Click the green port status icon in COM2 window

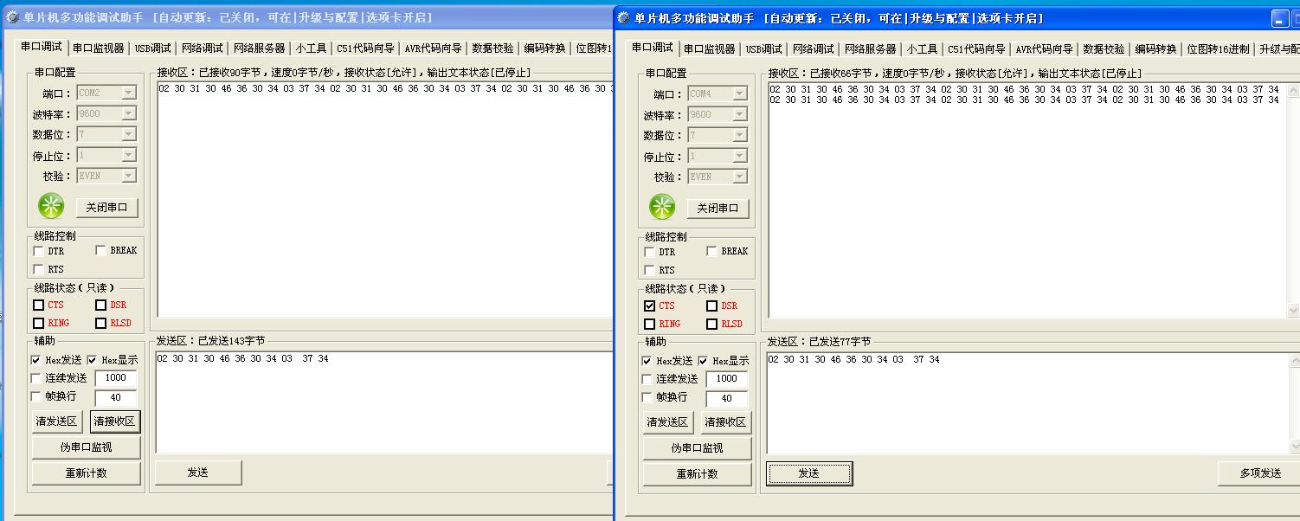pyautogui.click(x=51, y=206)
